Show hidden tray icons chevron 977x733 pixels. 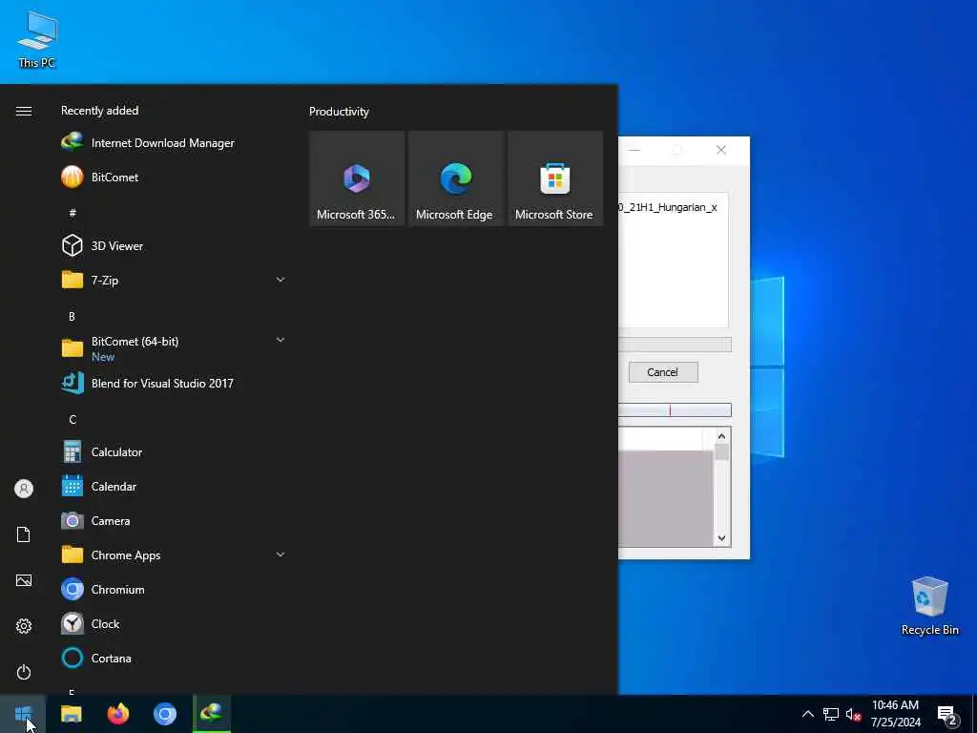[x=807, y=714]
